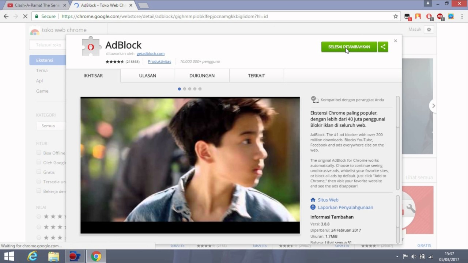Open the Chrome three-dot menu
Viewport: 468px width, 263px height.
(461, 16)
